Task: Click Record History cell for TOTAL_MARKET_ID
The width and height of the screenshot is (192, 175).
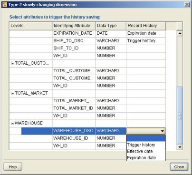Action: (x=146, y=108)
